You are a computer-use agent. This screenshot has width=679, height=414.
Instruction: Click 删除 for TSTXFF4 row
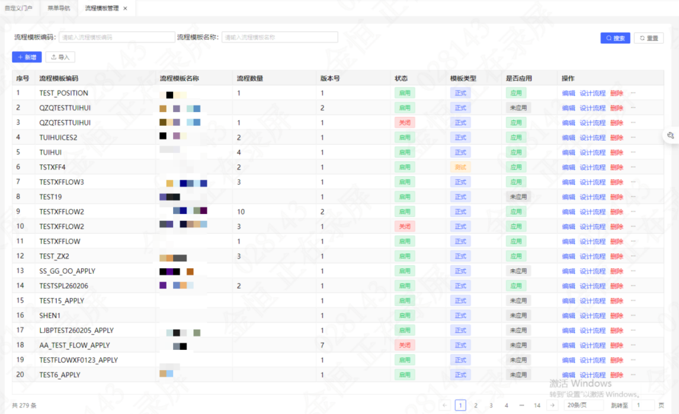[x=617, y=167]
